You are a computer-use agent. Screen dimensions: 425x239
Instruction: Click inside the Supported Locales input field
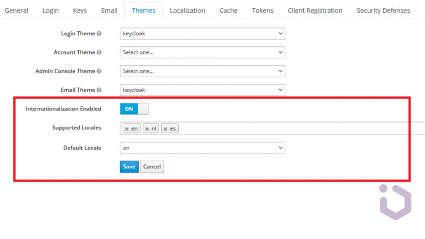(x=248, y=128)
